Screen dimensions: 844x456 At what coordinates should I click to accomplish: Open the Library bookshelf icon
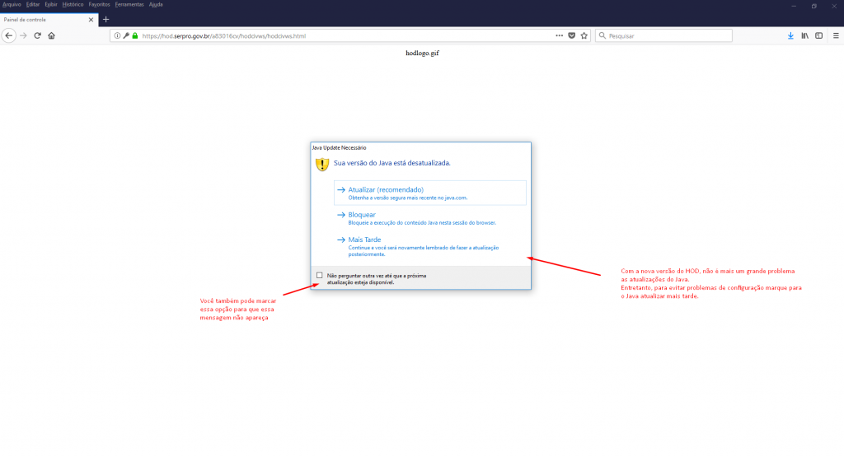point(805,35)
